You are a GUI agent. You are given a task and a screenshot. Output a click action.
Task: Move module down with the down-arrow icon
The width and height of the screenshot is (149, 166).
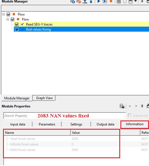coord(91,1)
